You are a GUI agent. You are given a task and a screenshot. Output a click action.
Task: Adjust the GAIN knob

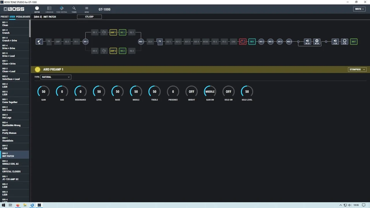[x=43, y=91]
